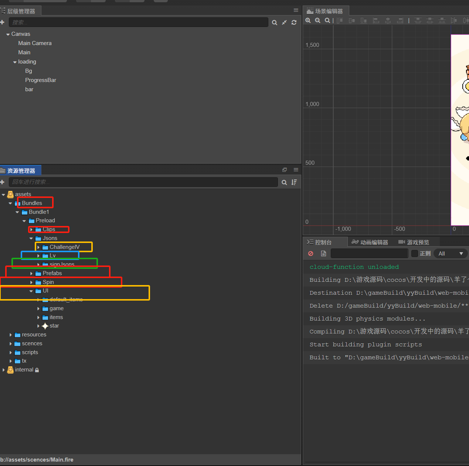Open the console log file
The width and height of the screenshot is (469, 466).
(x=323, y=254)
